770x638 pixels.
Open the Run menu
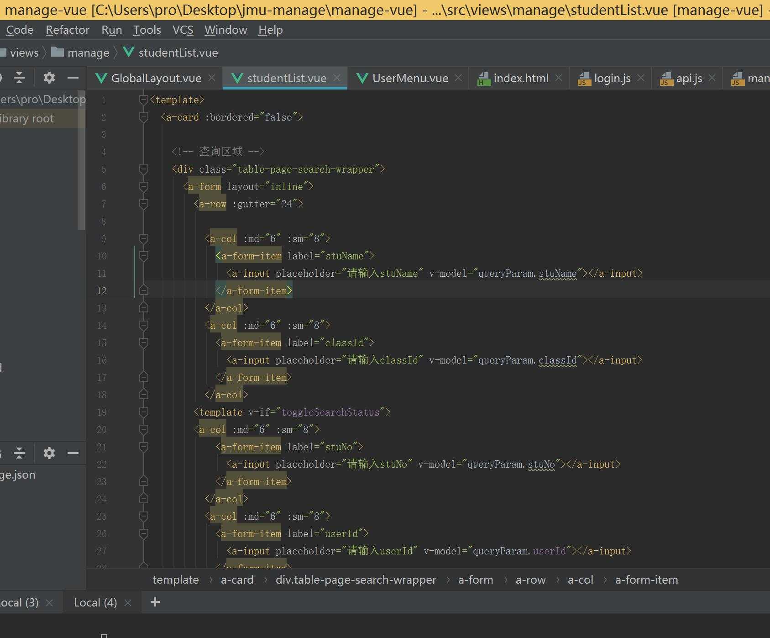coord(112,30)
